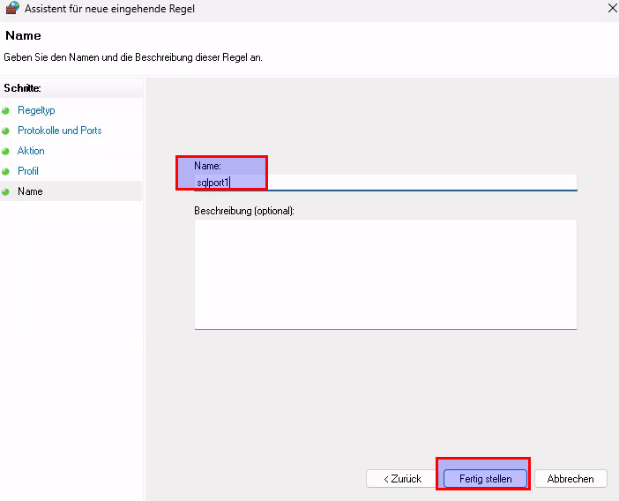Click the green bullet beside Regeltyp
619x501 pixels.
[6, 111]
